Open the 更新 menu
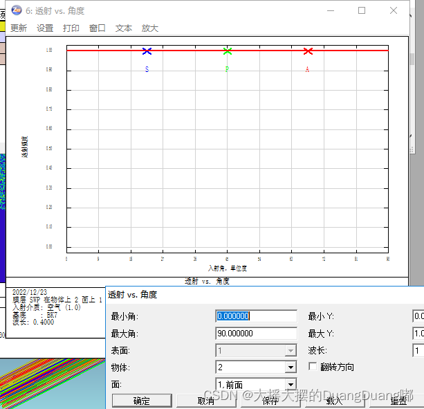The height and width of the screenshot is (409, 424). pyautogui.click(x=19, y=28)
